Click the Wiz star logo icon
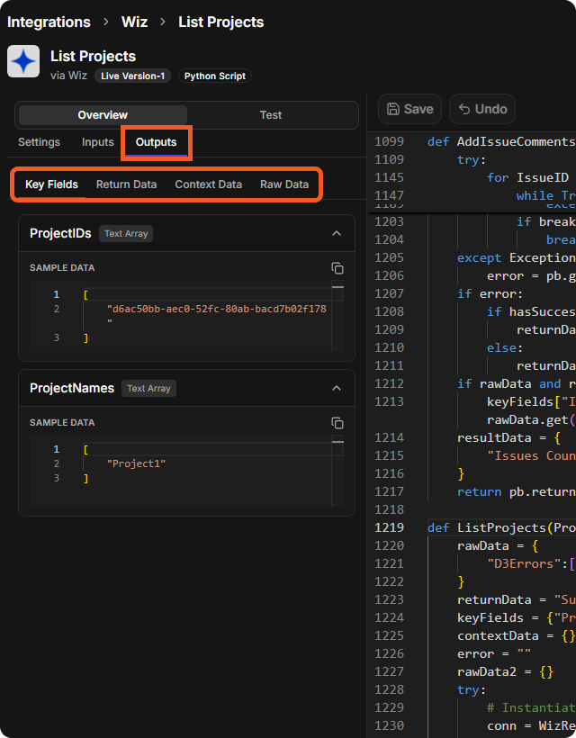Screen dimensions: 576x738 click(x=23, y=61)
